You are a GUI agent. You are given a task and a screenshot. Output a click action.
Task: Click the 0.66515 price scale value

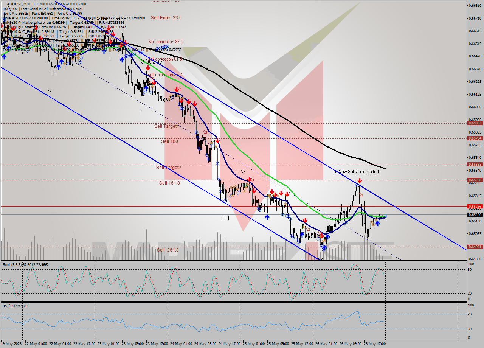click(475, 43)
